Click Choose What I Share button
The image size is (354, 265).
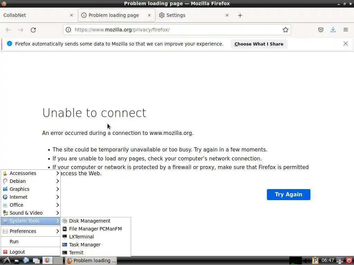tap(259, 44)
